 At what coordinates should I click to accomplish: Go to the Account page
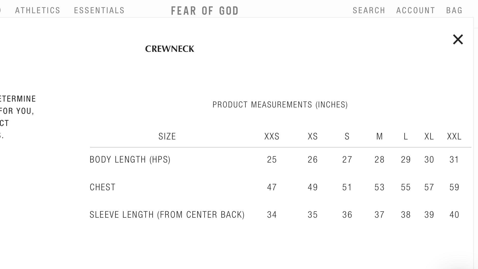click(x=415, y=10)
